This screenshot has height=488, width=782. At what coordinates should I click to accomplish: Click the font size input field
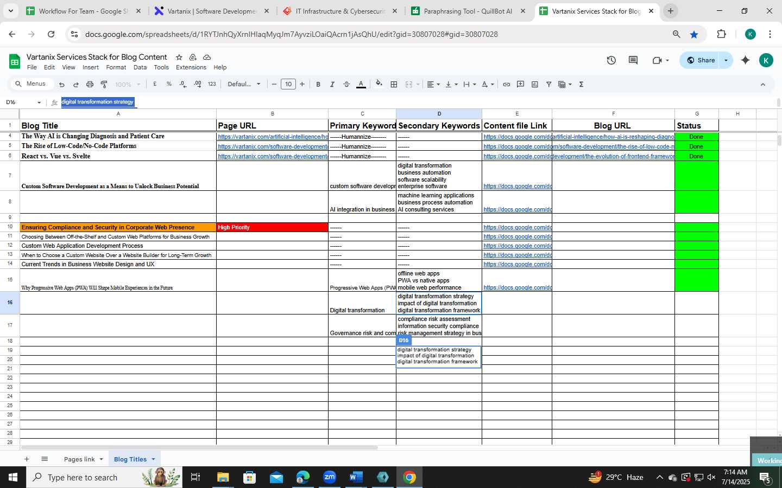pos(288,84)
